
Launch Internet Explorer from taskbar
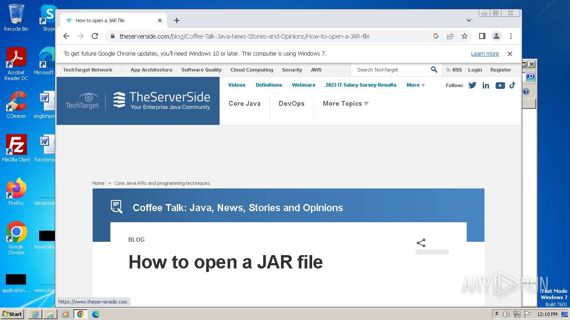click(35, 314)
